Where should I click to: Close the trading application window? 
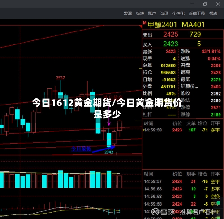(218, 4)
